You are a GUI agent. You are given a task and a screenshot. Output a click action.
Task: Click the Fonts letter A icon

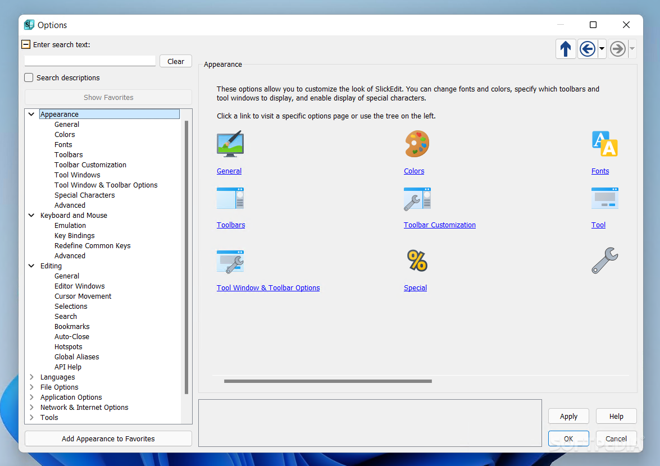[x=605, y=144]
